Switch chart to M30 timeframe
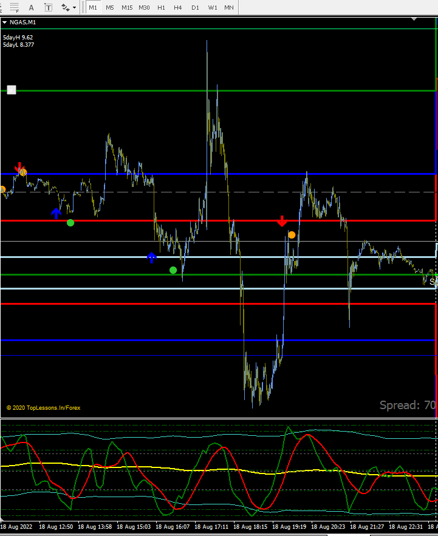This screenshot has height=536, width=438. 144,7
